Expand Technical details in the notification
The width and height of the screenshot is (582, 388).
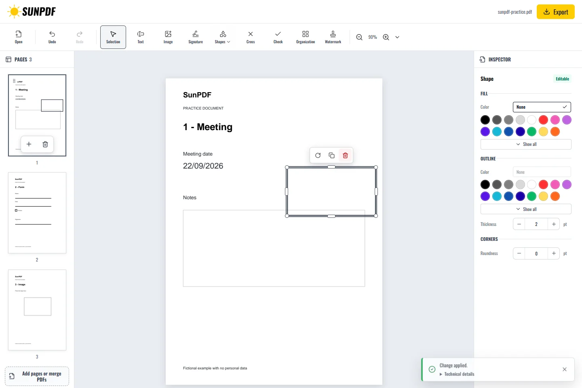[457, 374]
